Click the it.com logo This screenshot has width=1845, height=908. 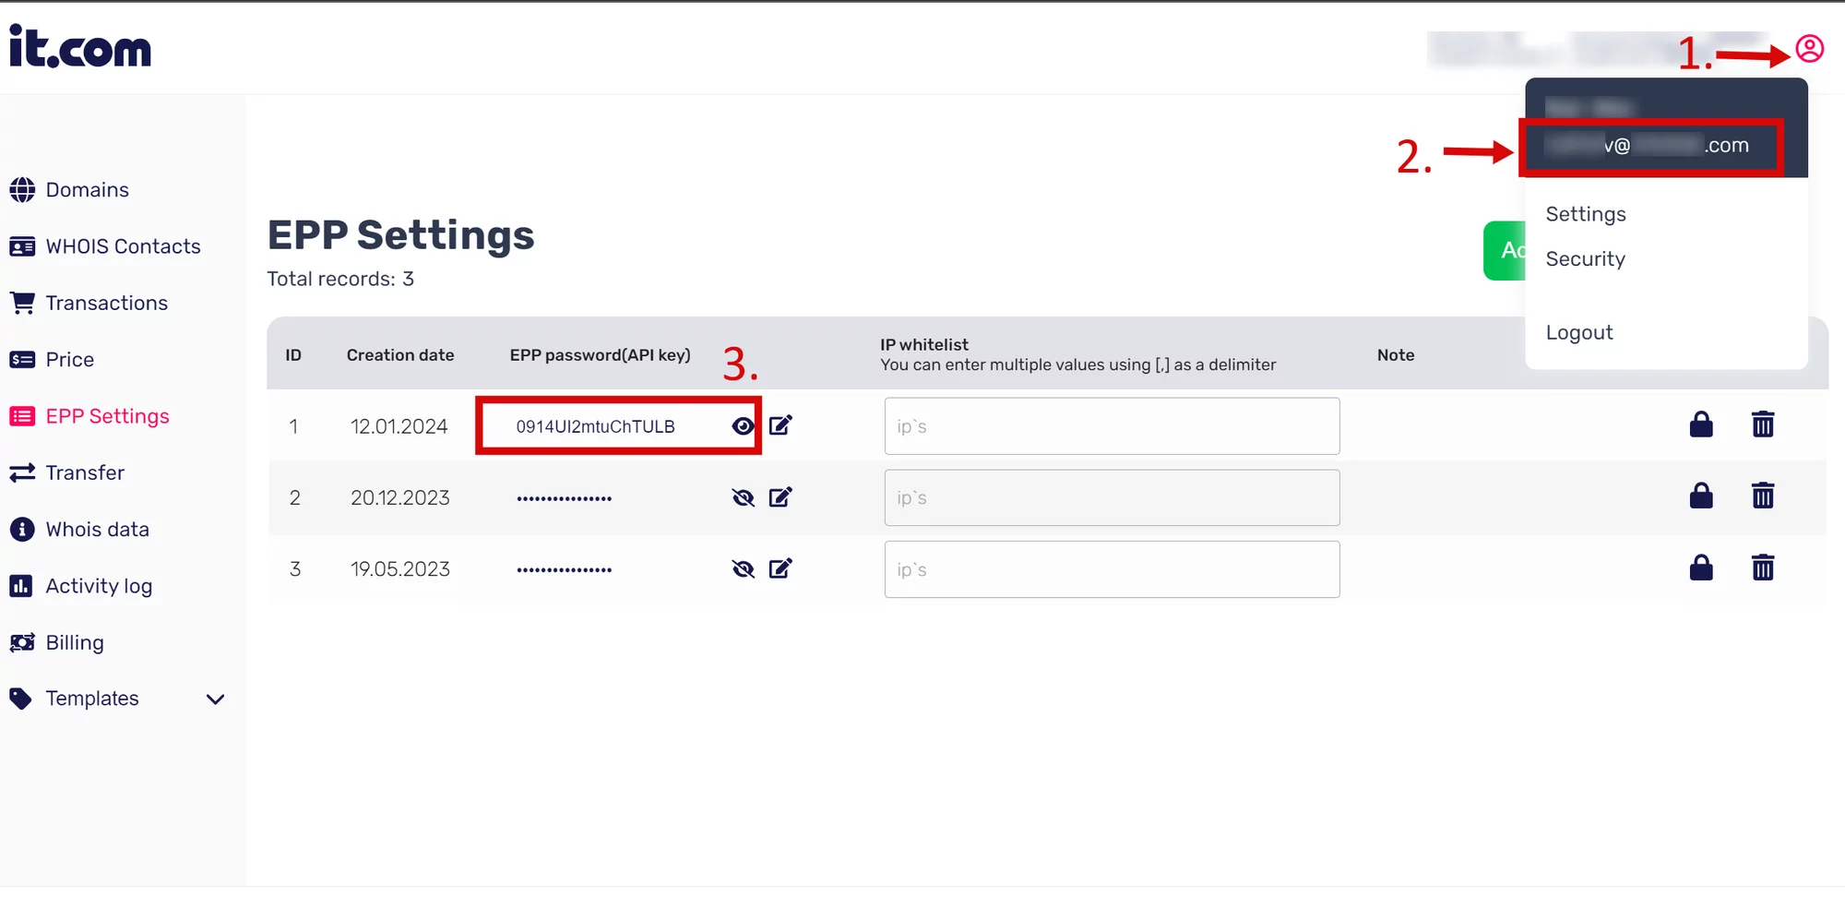(80, 47)
